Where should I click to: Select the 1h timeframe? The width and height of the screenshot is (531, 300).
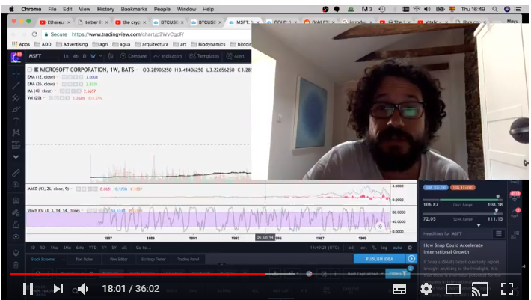click(x=66, y=56)
